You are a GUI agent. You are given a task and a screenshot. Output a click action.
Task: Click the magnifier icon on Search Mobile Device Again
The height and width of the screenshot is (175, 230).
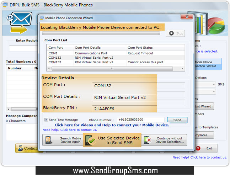click(48, 140)
